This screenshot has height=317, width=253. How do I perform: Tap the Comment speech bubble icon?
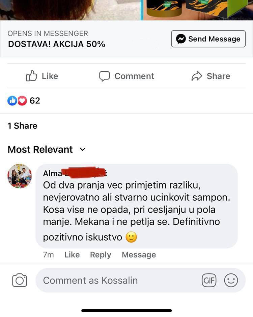(104, 76)
